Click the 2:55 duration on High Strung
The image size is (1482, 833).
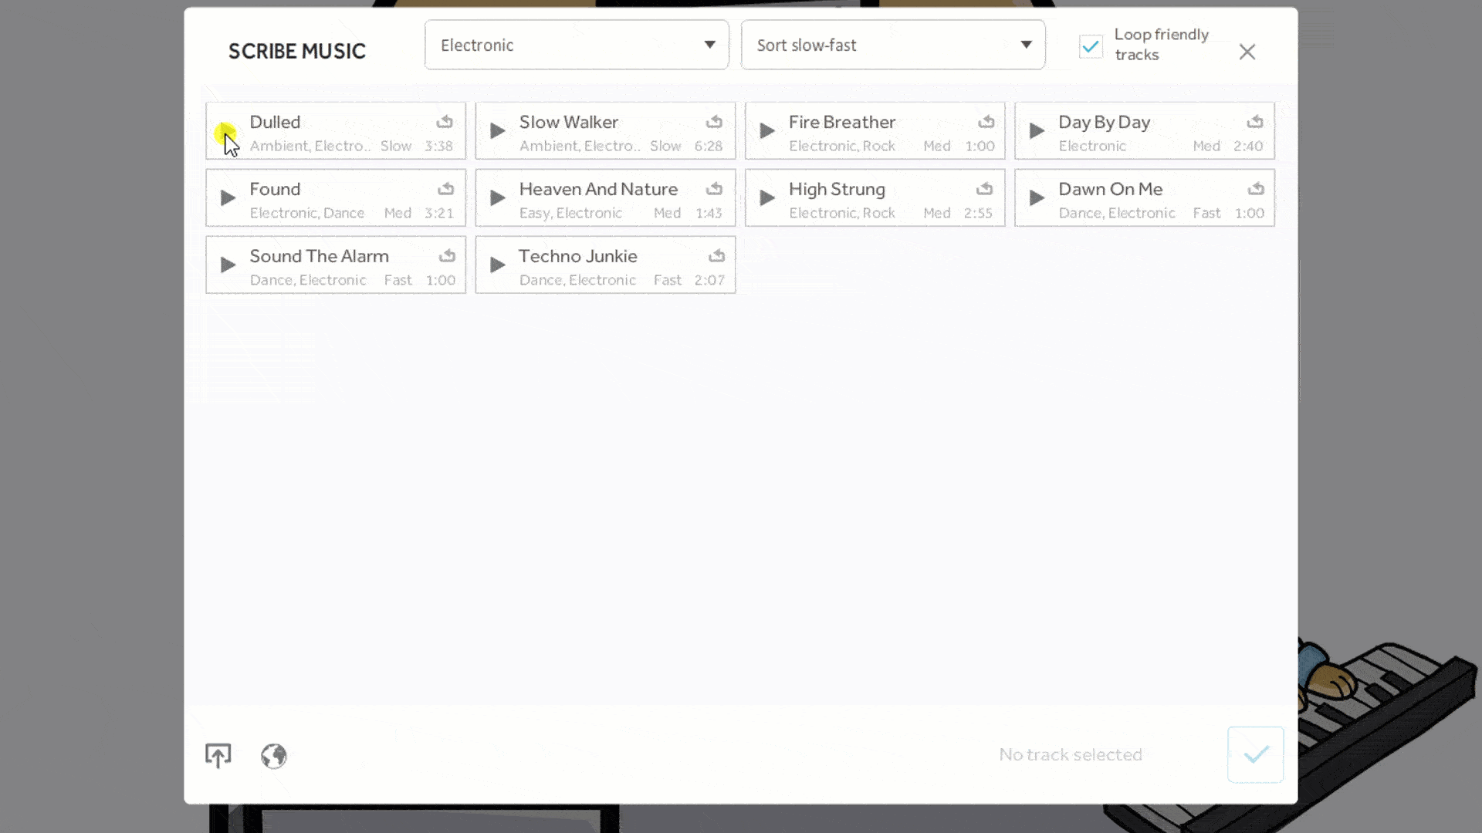click(978, 213)
